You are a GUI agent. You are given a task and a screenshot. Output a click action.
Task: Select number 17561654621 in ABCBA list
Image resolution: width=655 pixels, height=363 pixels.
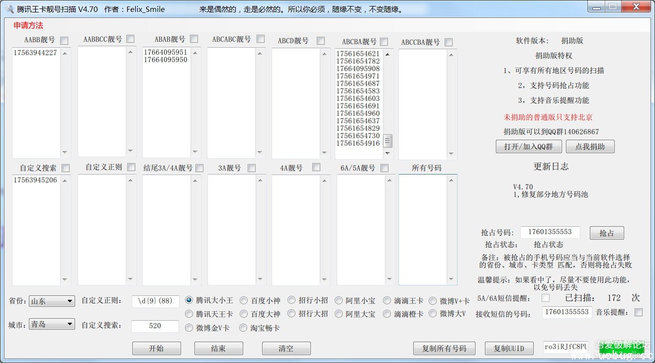tap(358, 54)
